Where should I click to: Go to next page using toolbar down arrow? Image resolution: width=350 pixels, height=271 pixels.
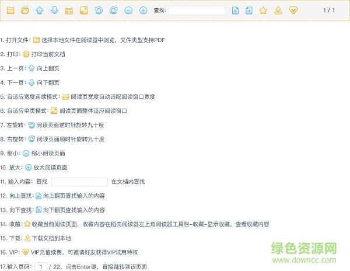pos(54,11)
